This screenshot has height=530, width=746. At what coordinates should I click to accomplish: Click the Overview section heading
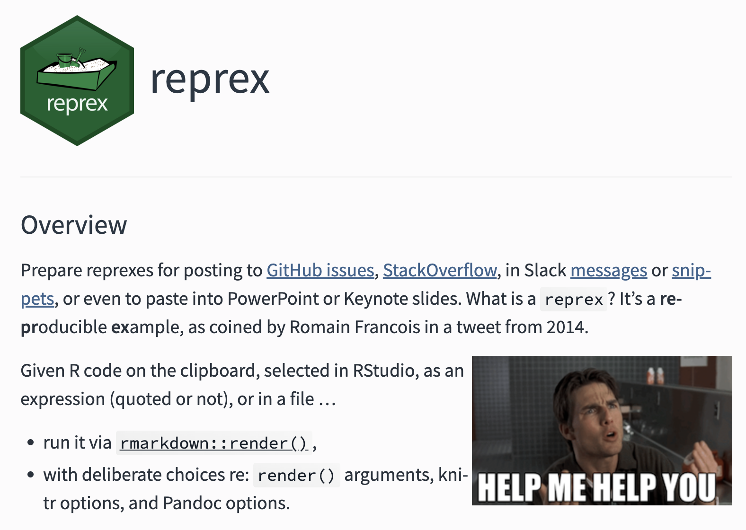tap(74, 225)
